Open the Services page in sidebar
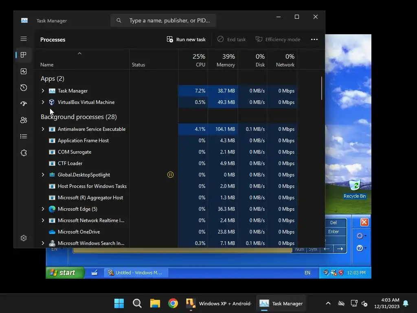417x313 pixels. [24, 153]
